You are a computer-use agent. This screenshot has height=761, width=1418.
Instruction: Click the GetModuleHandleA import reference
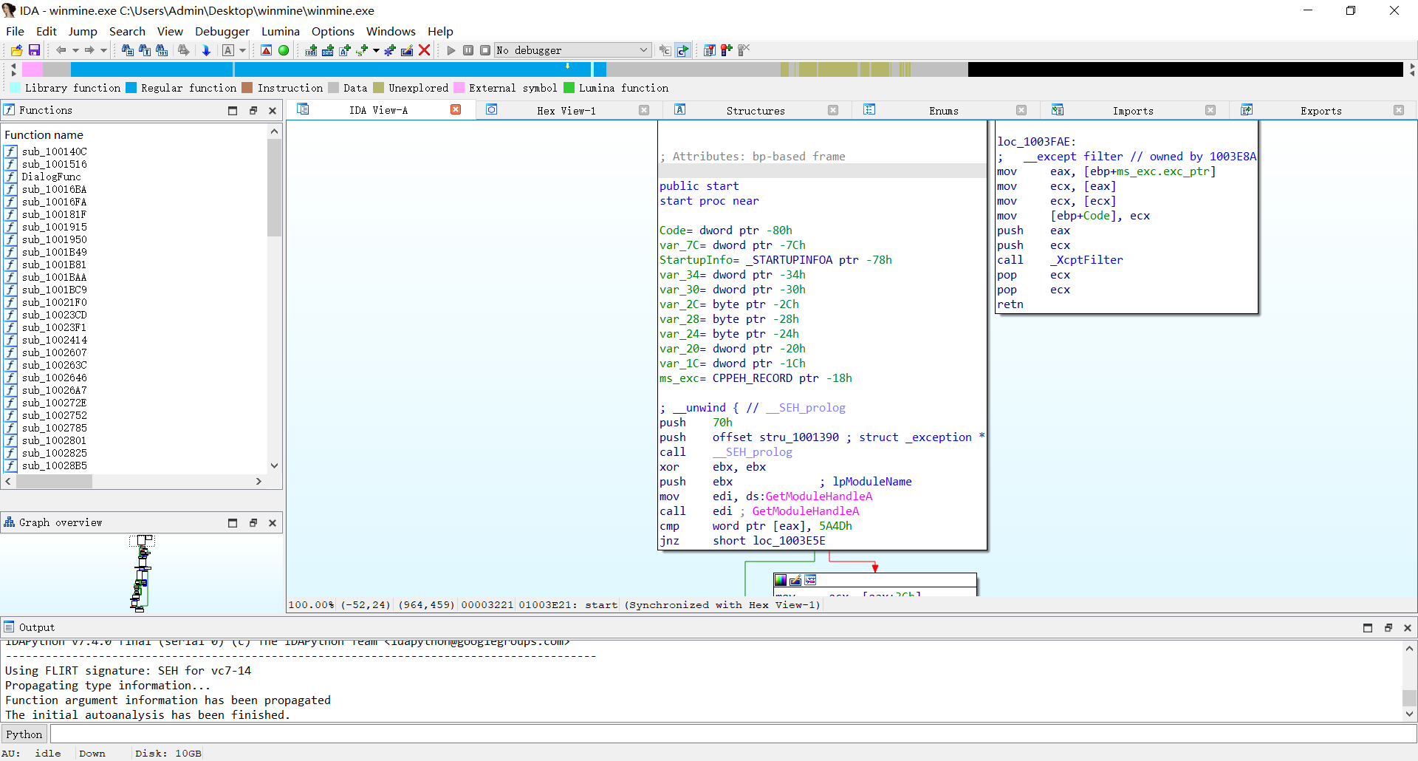[x=818, y=496]
